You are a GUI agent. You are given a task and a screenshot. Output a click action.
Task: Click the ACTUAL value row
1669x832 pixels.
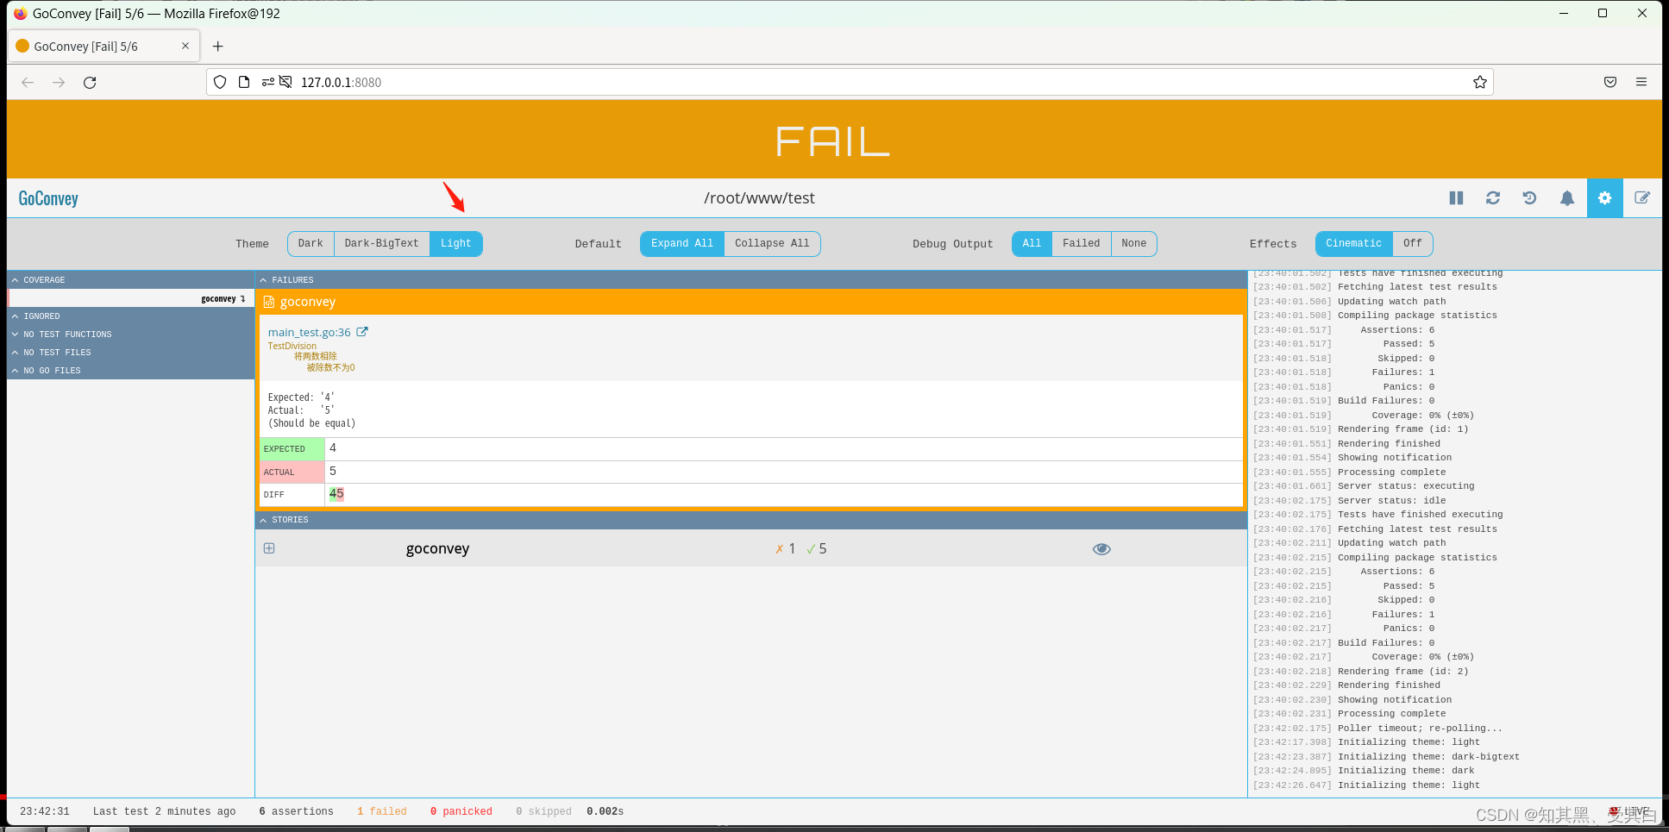pyautogui.click(x=750, y=472)
